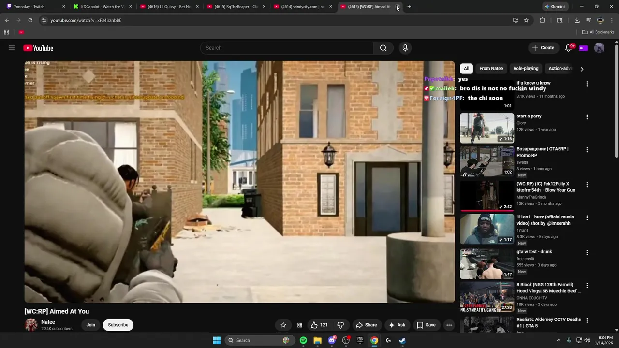Reload the page in Chrome

(x=30, y=20)
